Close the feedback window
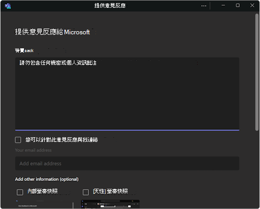This screenshot has width=260, height=209. pyautogui.click(x=252, y=5)
